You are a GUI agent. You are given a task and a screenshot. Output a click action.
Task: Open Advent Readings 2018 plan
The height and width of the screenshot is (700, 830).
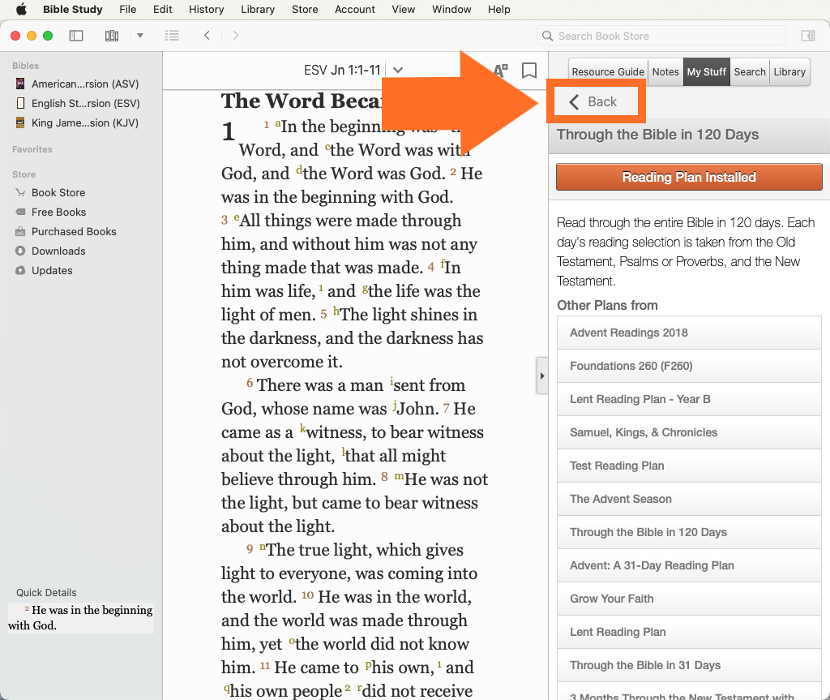click(689, 333)
